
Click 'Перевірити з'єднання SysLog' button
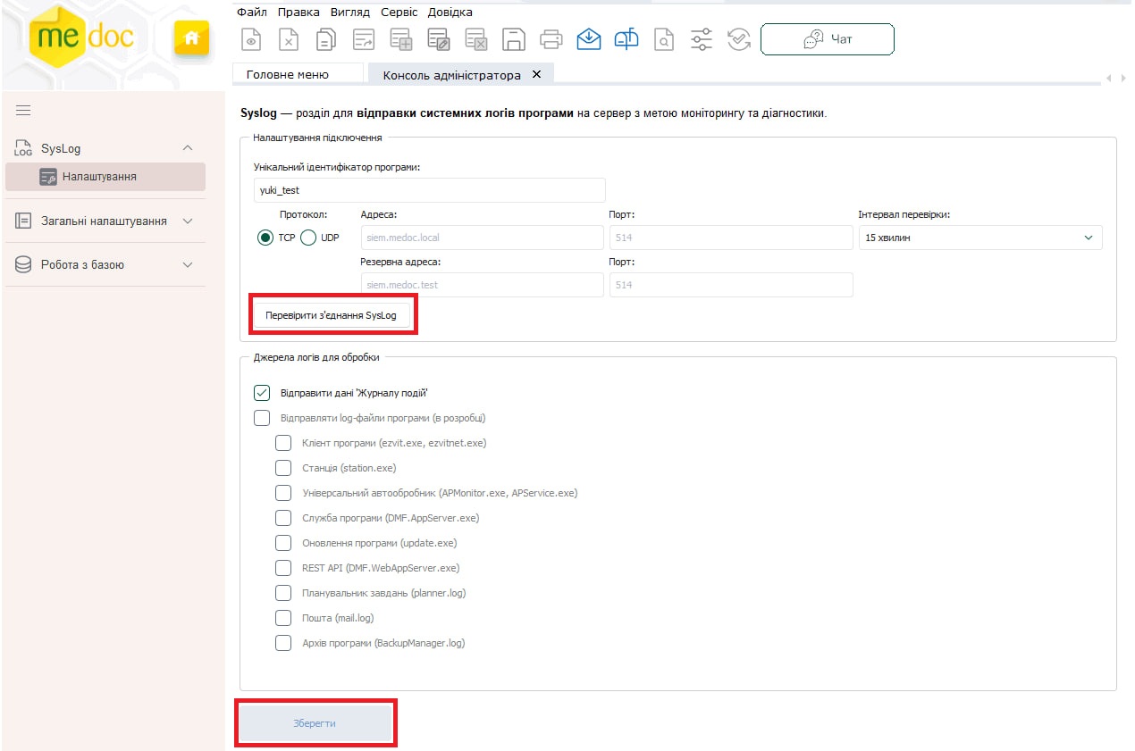pos(331,316)
